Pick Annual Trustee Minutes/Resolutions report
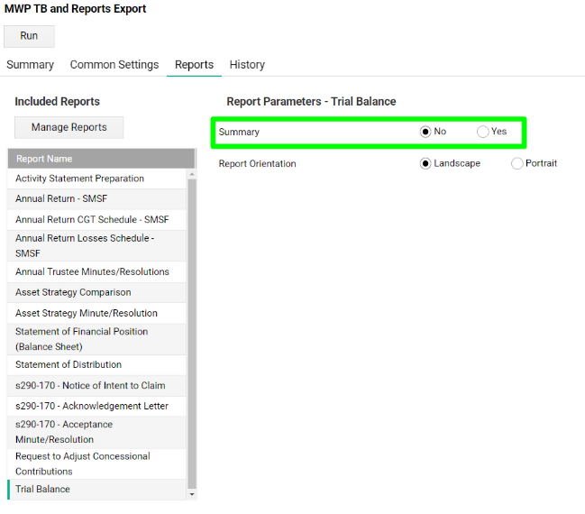 point(92,272)
